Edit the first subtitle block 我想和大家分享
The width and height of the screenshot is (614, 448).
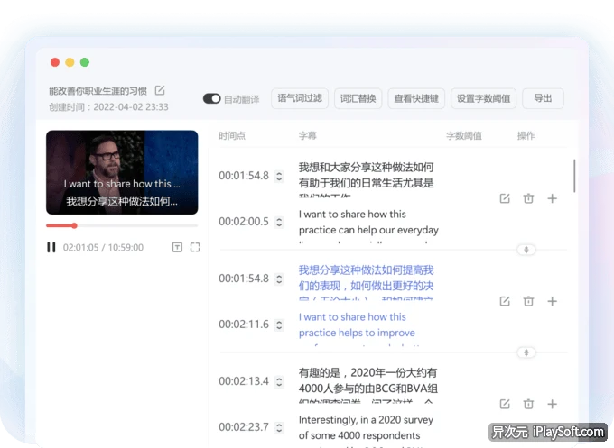505,198
